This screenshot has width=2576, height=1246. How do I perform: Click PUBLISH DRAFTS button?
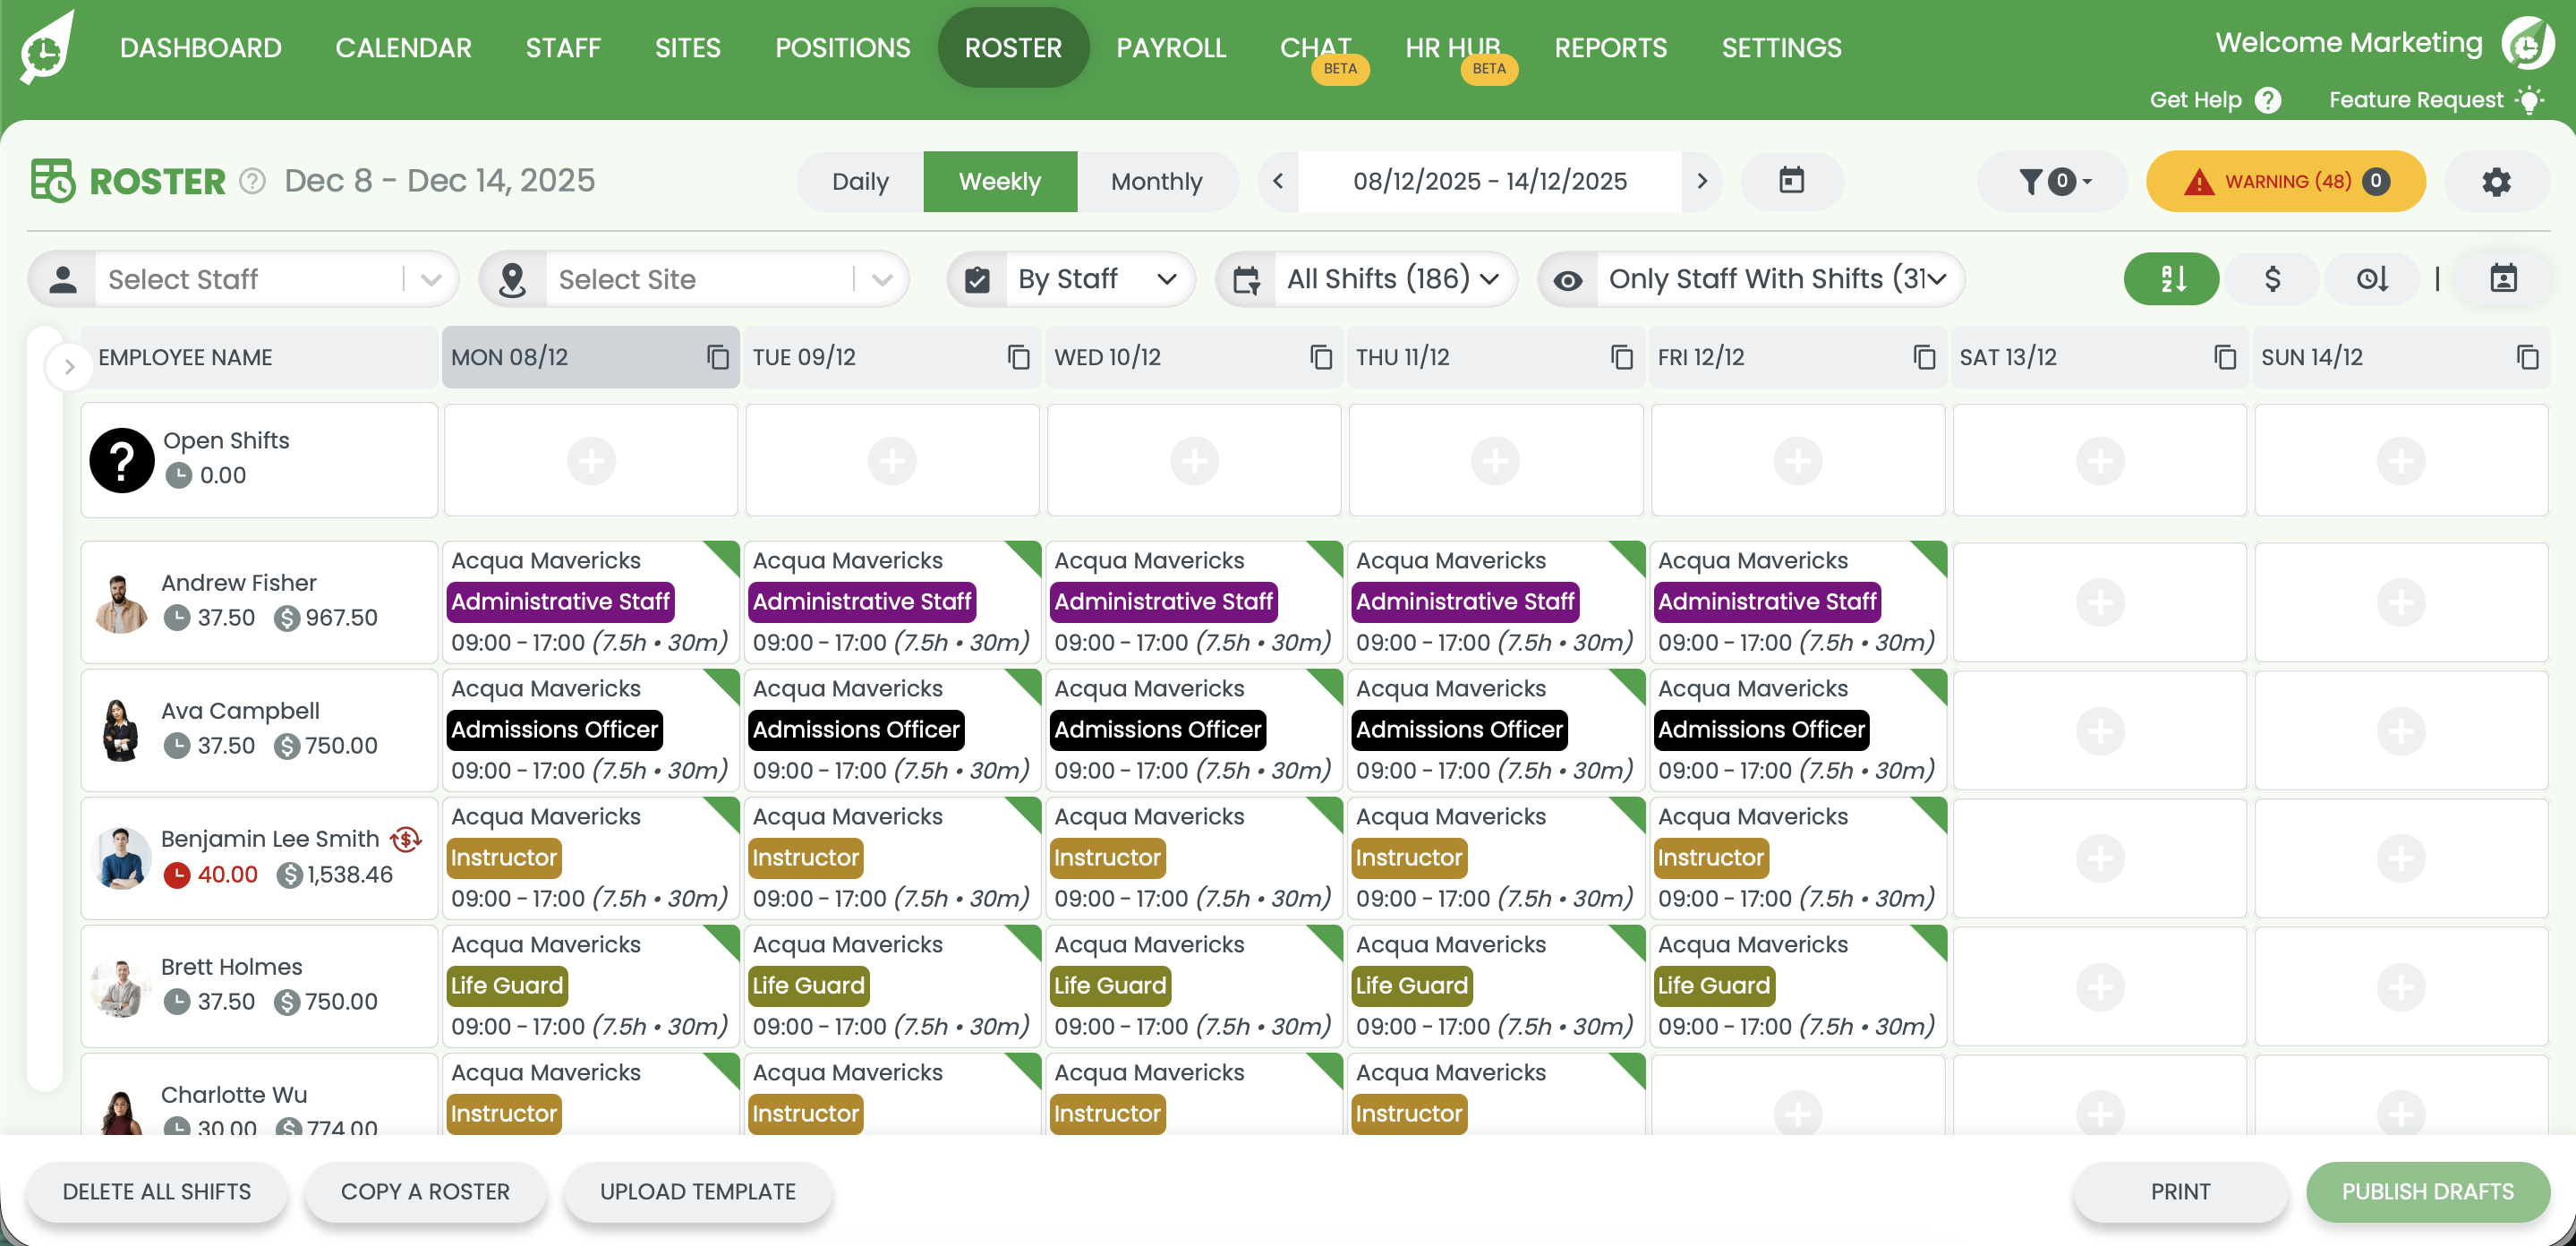click(x=2428, y=1191)
